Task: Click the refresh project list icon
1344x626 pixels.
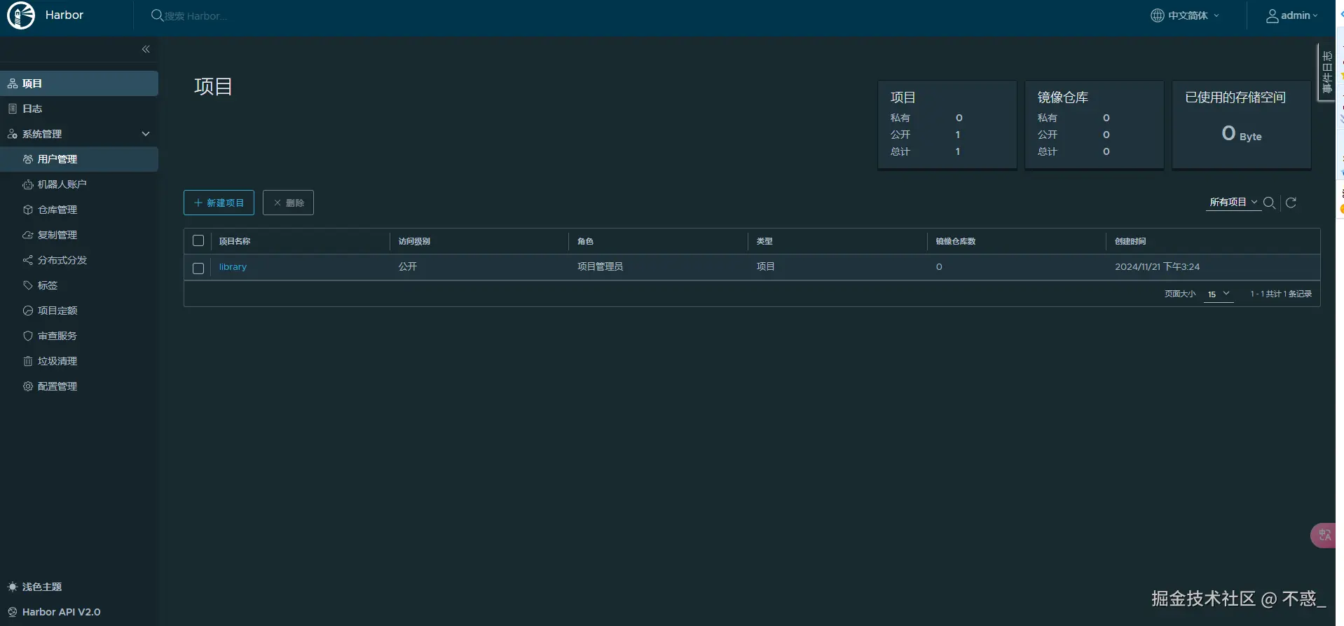Action: (x=1291, y=203)
